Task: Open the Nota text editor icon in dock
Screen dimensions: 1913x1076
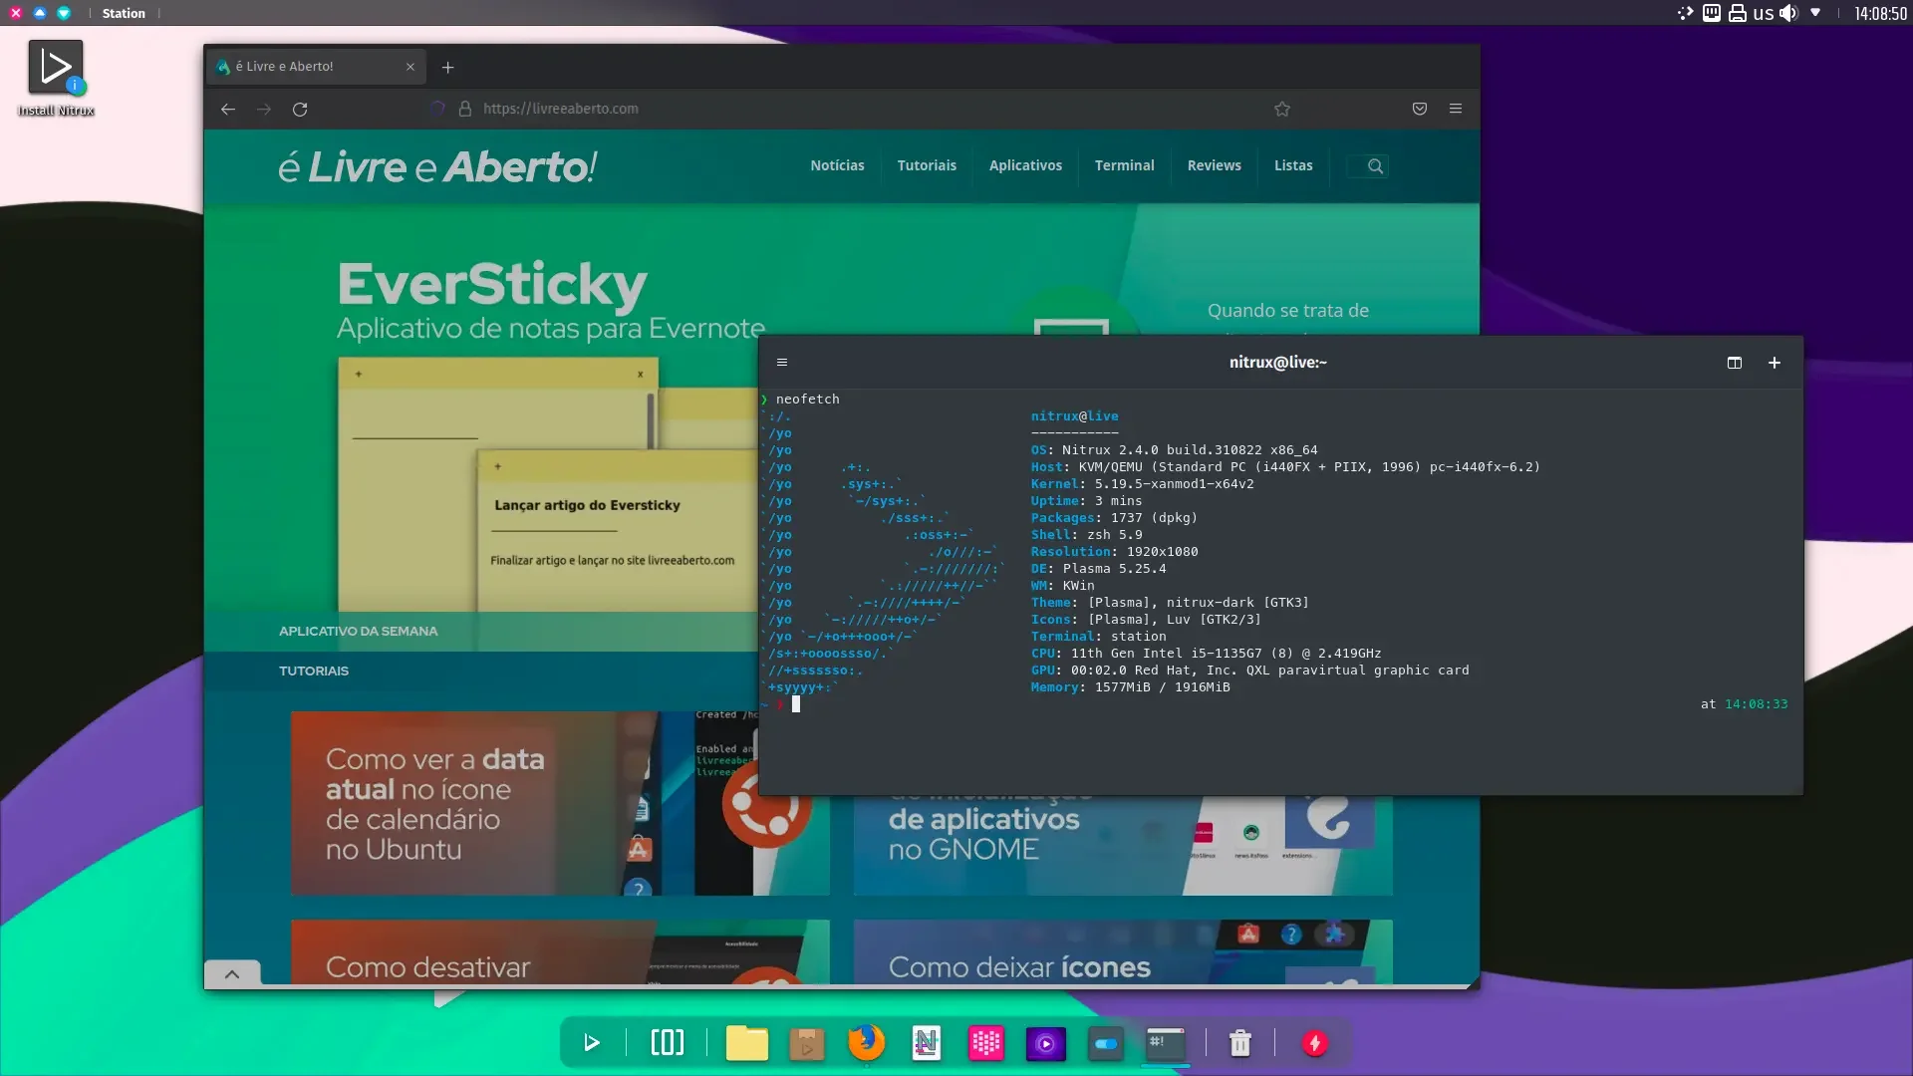Action: [927, 1043]
